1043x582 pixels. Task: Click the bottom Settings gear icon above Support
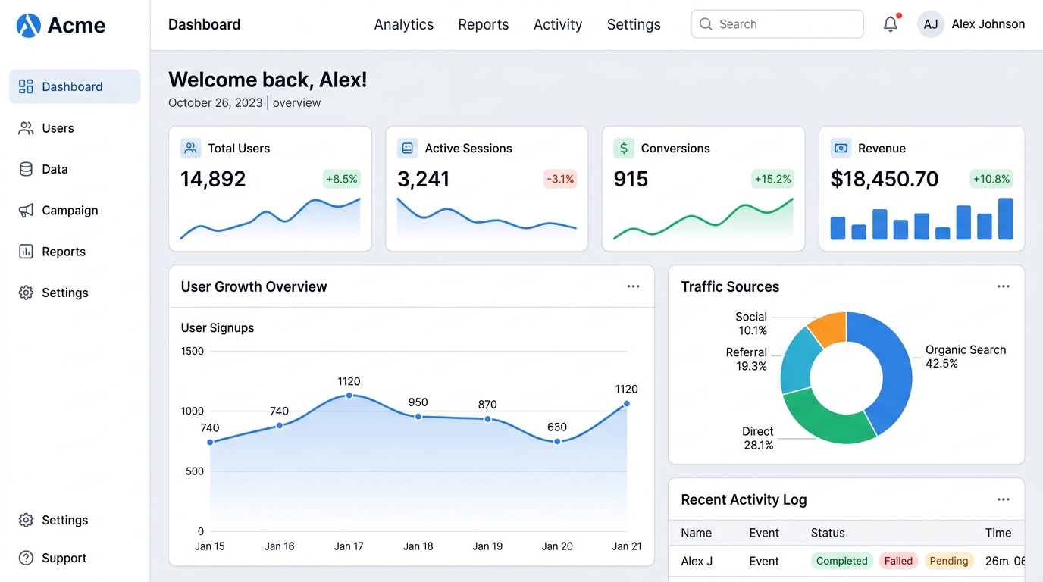26,520
